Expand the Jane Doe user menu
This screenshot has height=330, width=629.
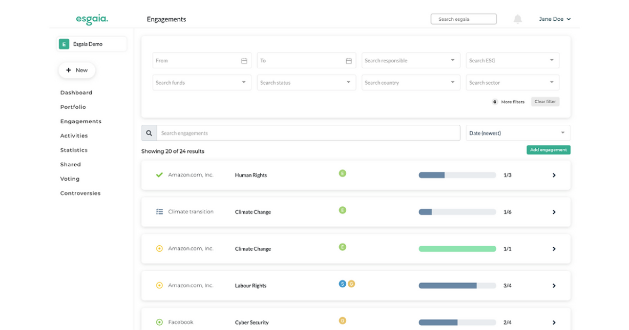click(554, 19)
